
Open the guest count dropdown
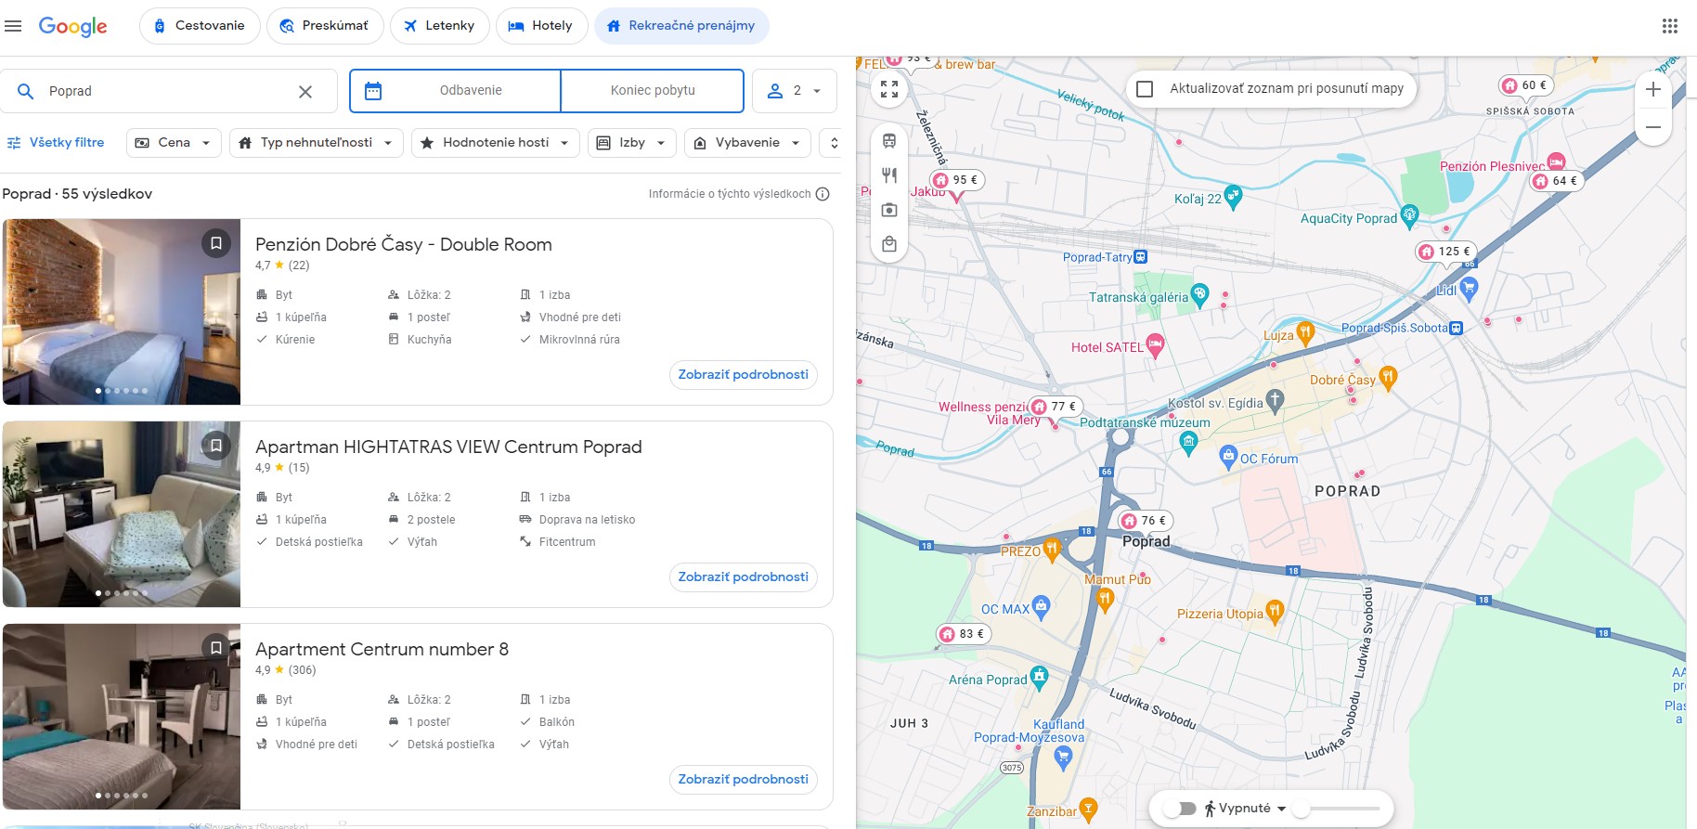coord(795,91)
